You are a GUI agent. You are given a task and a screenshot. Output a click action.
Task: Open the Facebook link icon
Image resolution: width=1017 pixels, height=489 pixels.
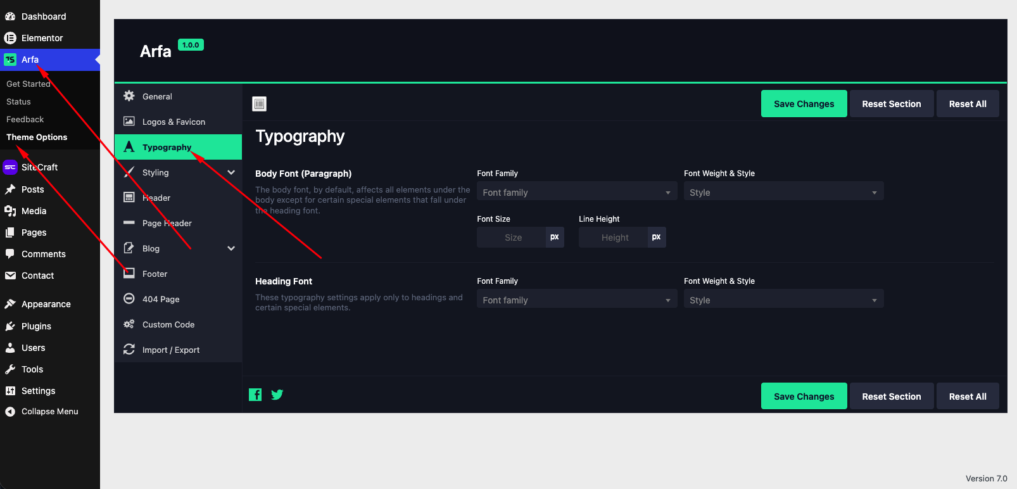[255, 395]
